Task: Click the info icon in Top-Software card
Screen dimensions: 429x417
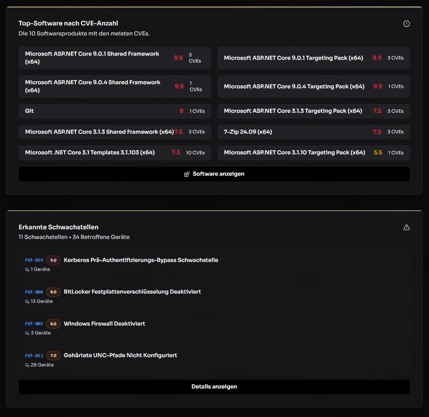Action: (406, 24)
